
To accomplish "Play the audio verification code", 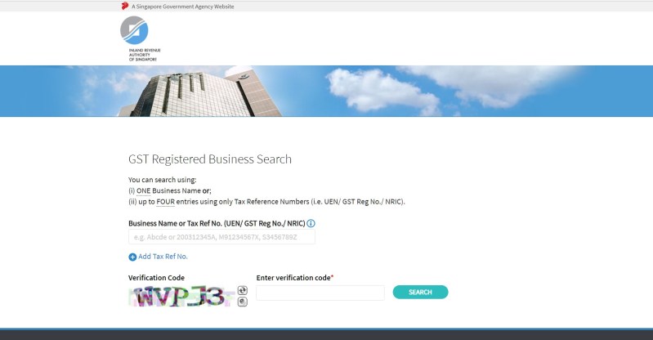I will tap(242, 302).
